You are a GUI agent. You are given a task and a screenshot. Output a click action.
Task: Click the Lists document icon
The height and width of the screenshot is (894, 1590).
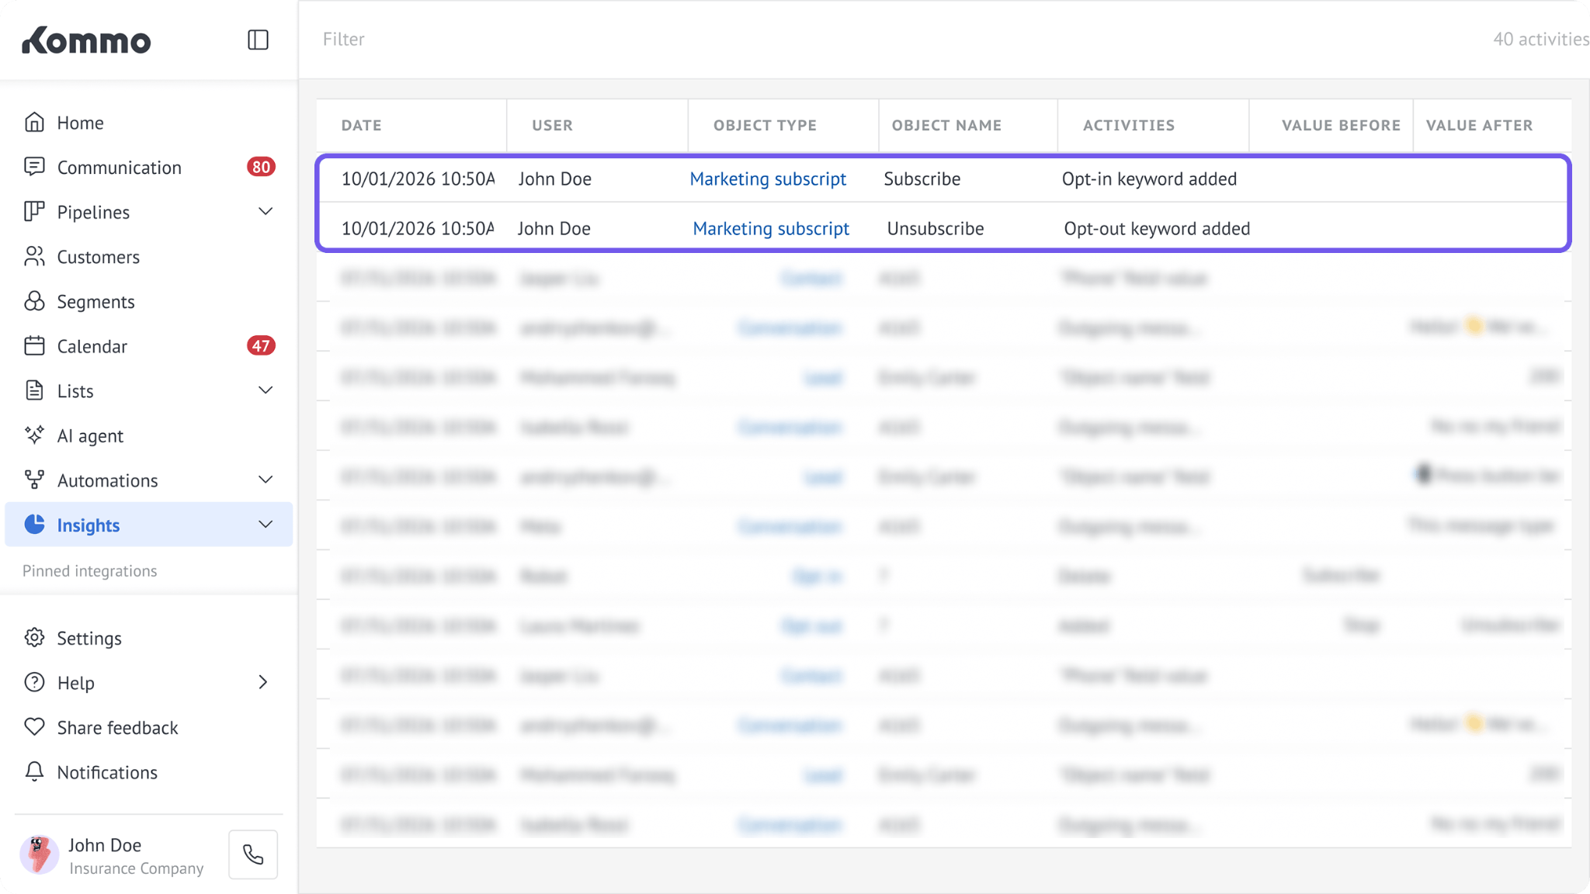point(34,390)
